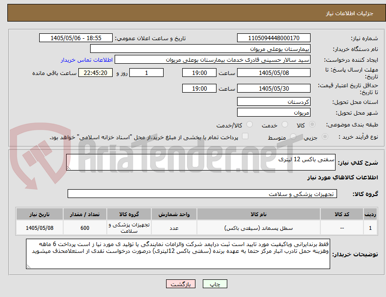Click the delivery province field کردستان
386x297 pixels.
(274, 102)
